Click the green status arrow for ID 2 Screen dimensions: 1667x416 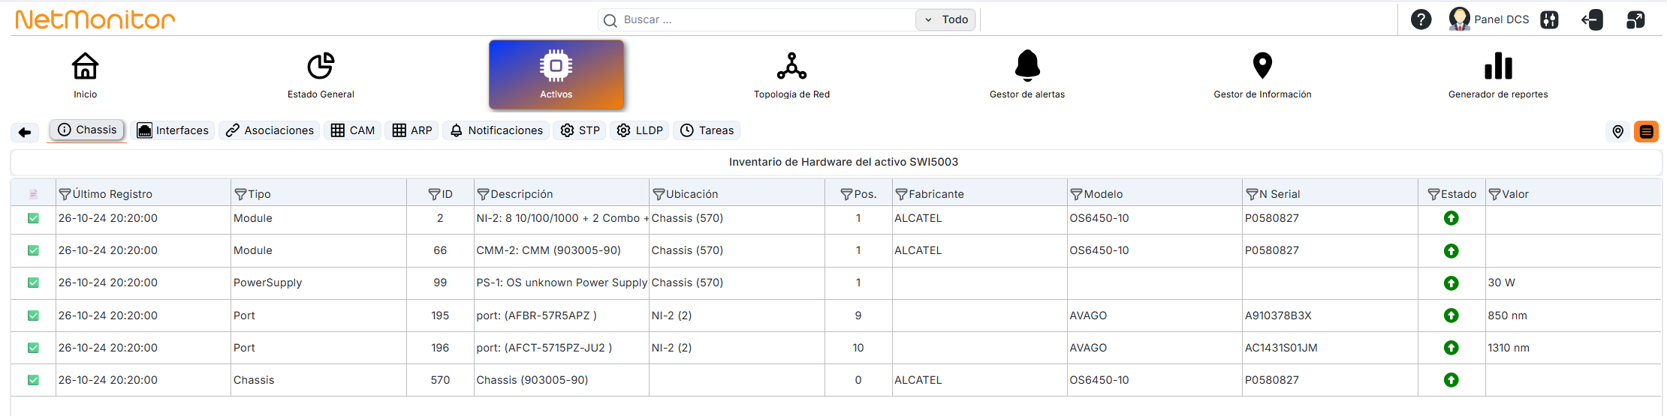click(1451, 218)
